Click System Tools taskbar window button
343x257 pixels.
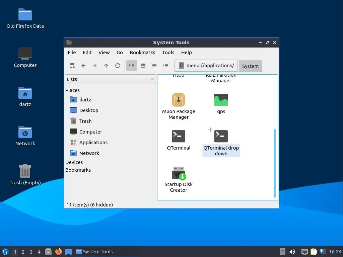click(x=107, y=252)
